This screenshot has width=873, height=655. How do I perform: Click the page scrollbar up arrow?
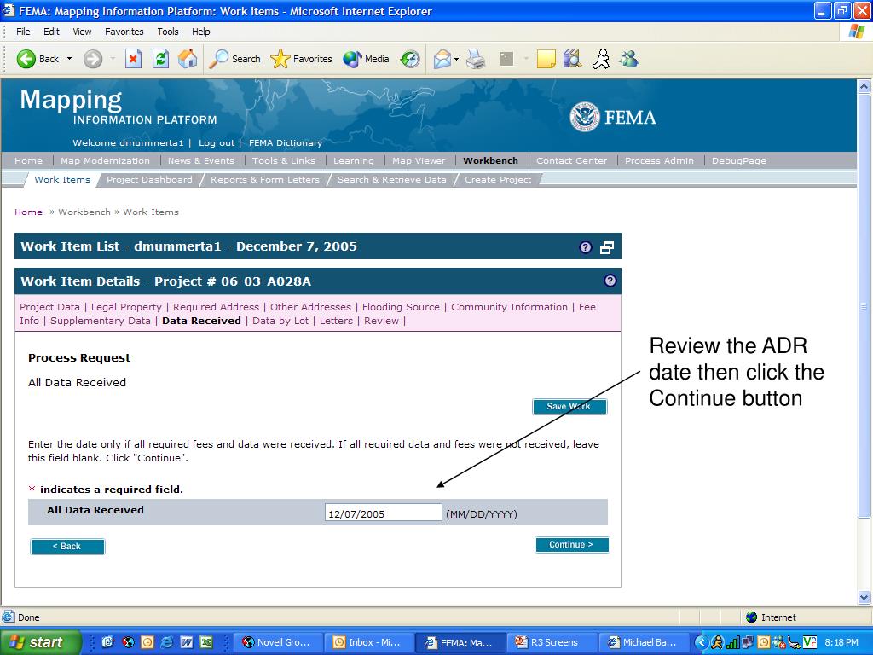pyautogui.click(x=864, y=86)
